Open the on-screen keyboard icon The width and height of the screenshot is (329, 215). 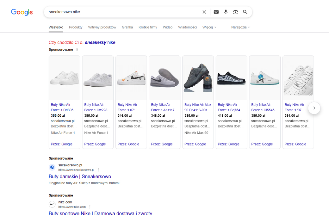tap(216, 12)
